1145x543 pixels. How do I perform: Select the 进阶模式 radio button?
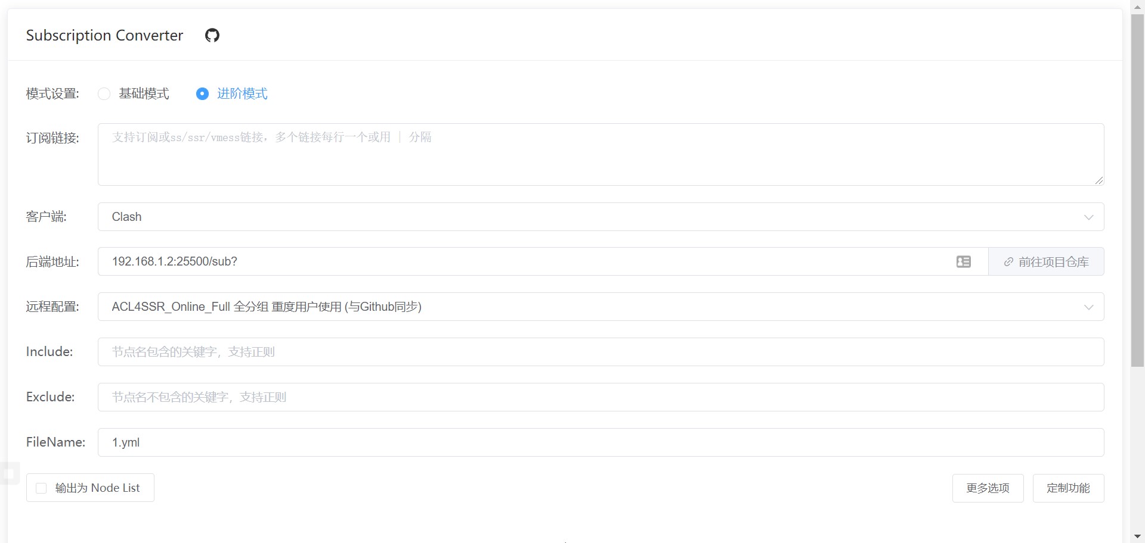203,94
